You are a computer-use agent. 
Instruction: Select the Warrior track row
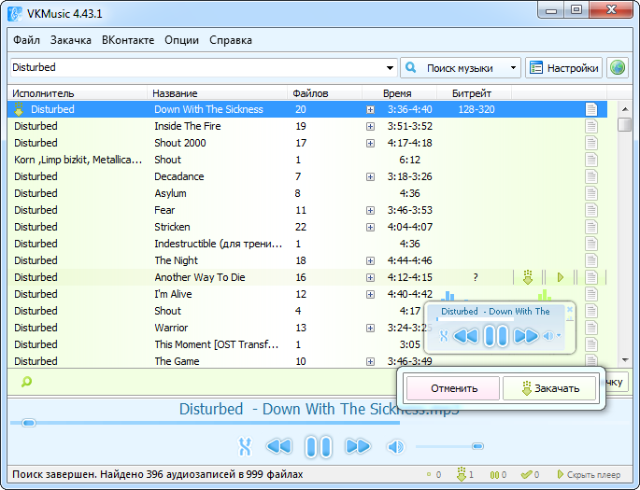(307, 328)
